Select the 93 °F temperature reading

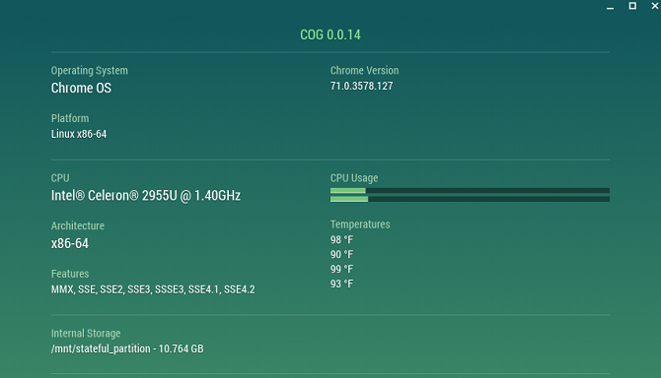coord(341,284)
